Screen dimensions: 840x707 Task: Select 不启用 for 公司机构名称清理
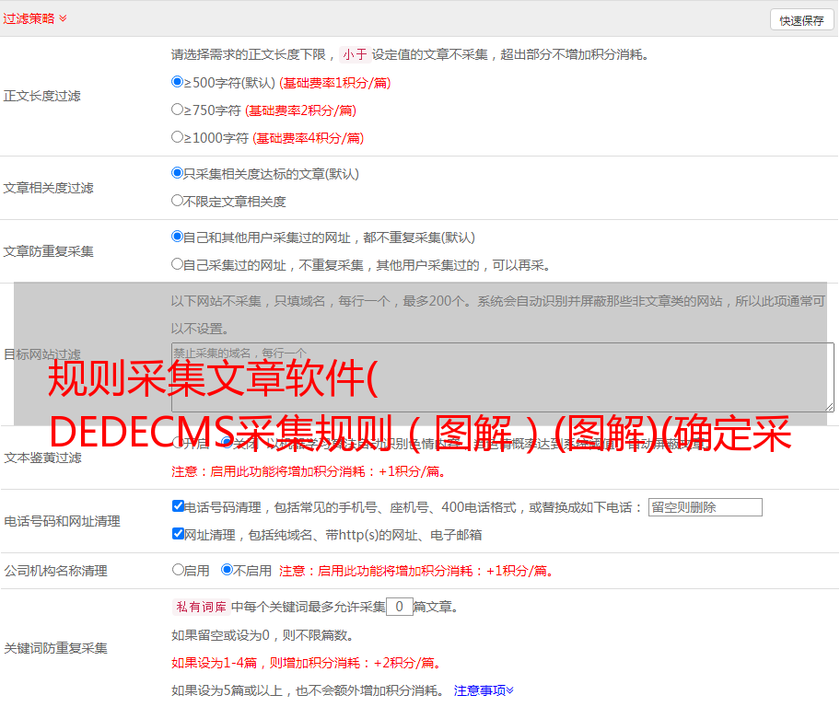pyautogui.click(x=227, y=570)
